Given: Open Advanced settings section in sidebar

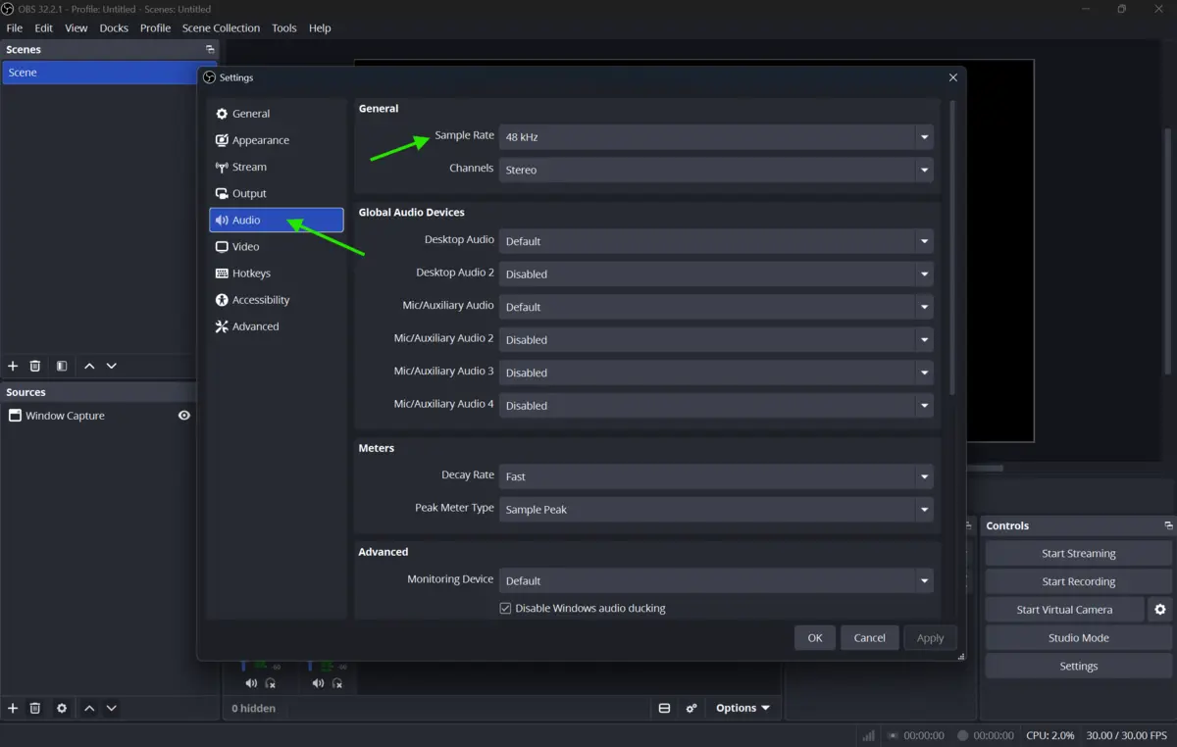Looking at the screenshot, I should click(277, 326).
